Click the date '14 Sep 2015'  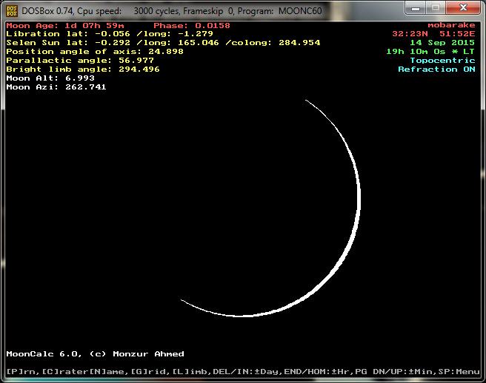442,43
